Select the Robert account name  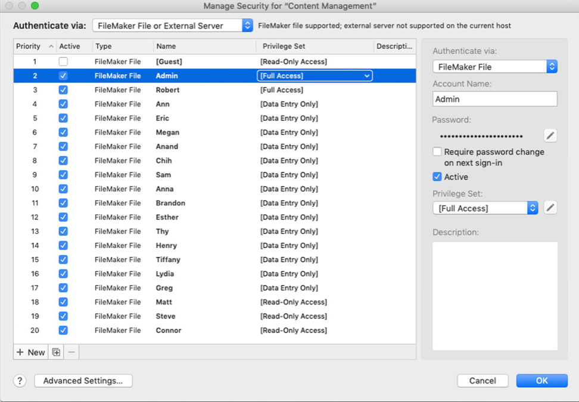[167, 90]
